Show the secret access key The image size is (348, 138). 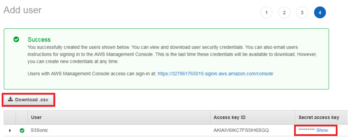click(x=322, y=130)
